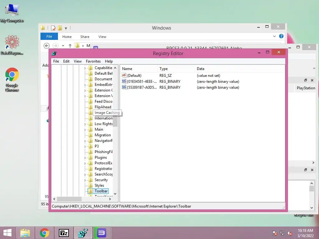Screen dimensions: 319x239
Task: Click the New folder icon in Explorer quick access toolbar
Action: click(60, 28)
